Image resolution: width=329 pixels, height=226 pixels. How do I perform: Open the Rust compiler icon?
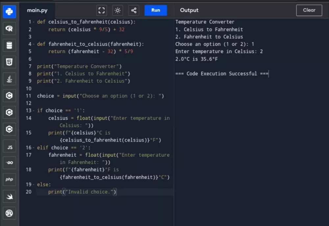(9, 213)
